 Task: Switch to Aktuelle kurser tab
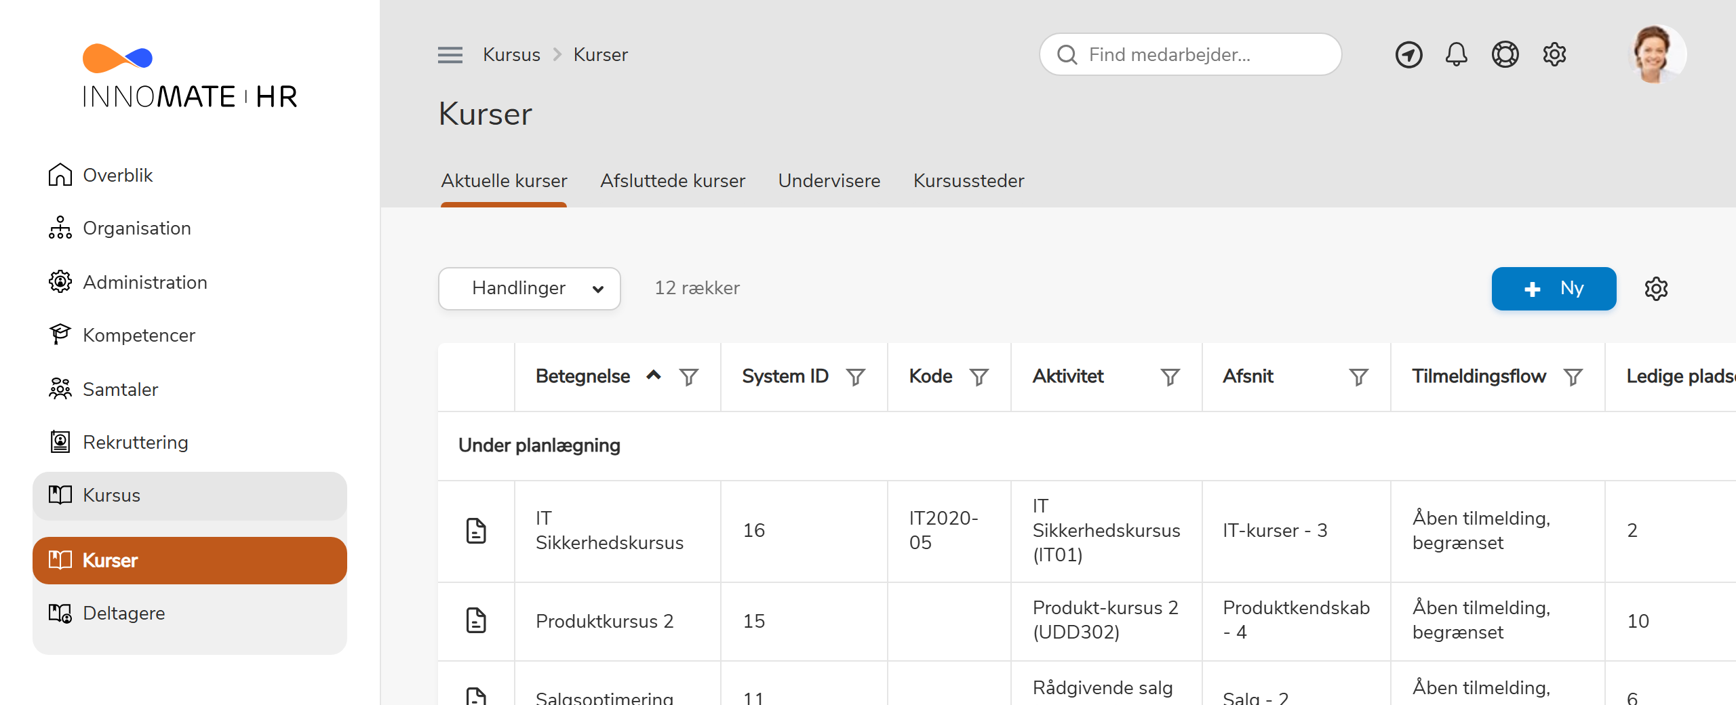504,181
